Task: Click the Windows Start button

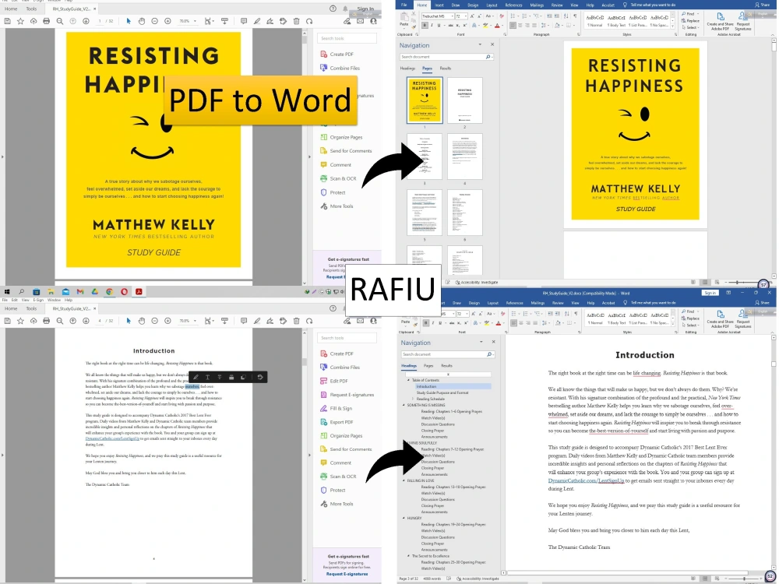Action: 7,291
